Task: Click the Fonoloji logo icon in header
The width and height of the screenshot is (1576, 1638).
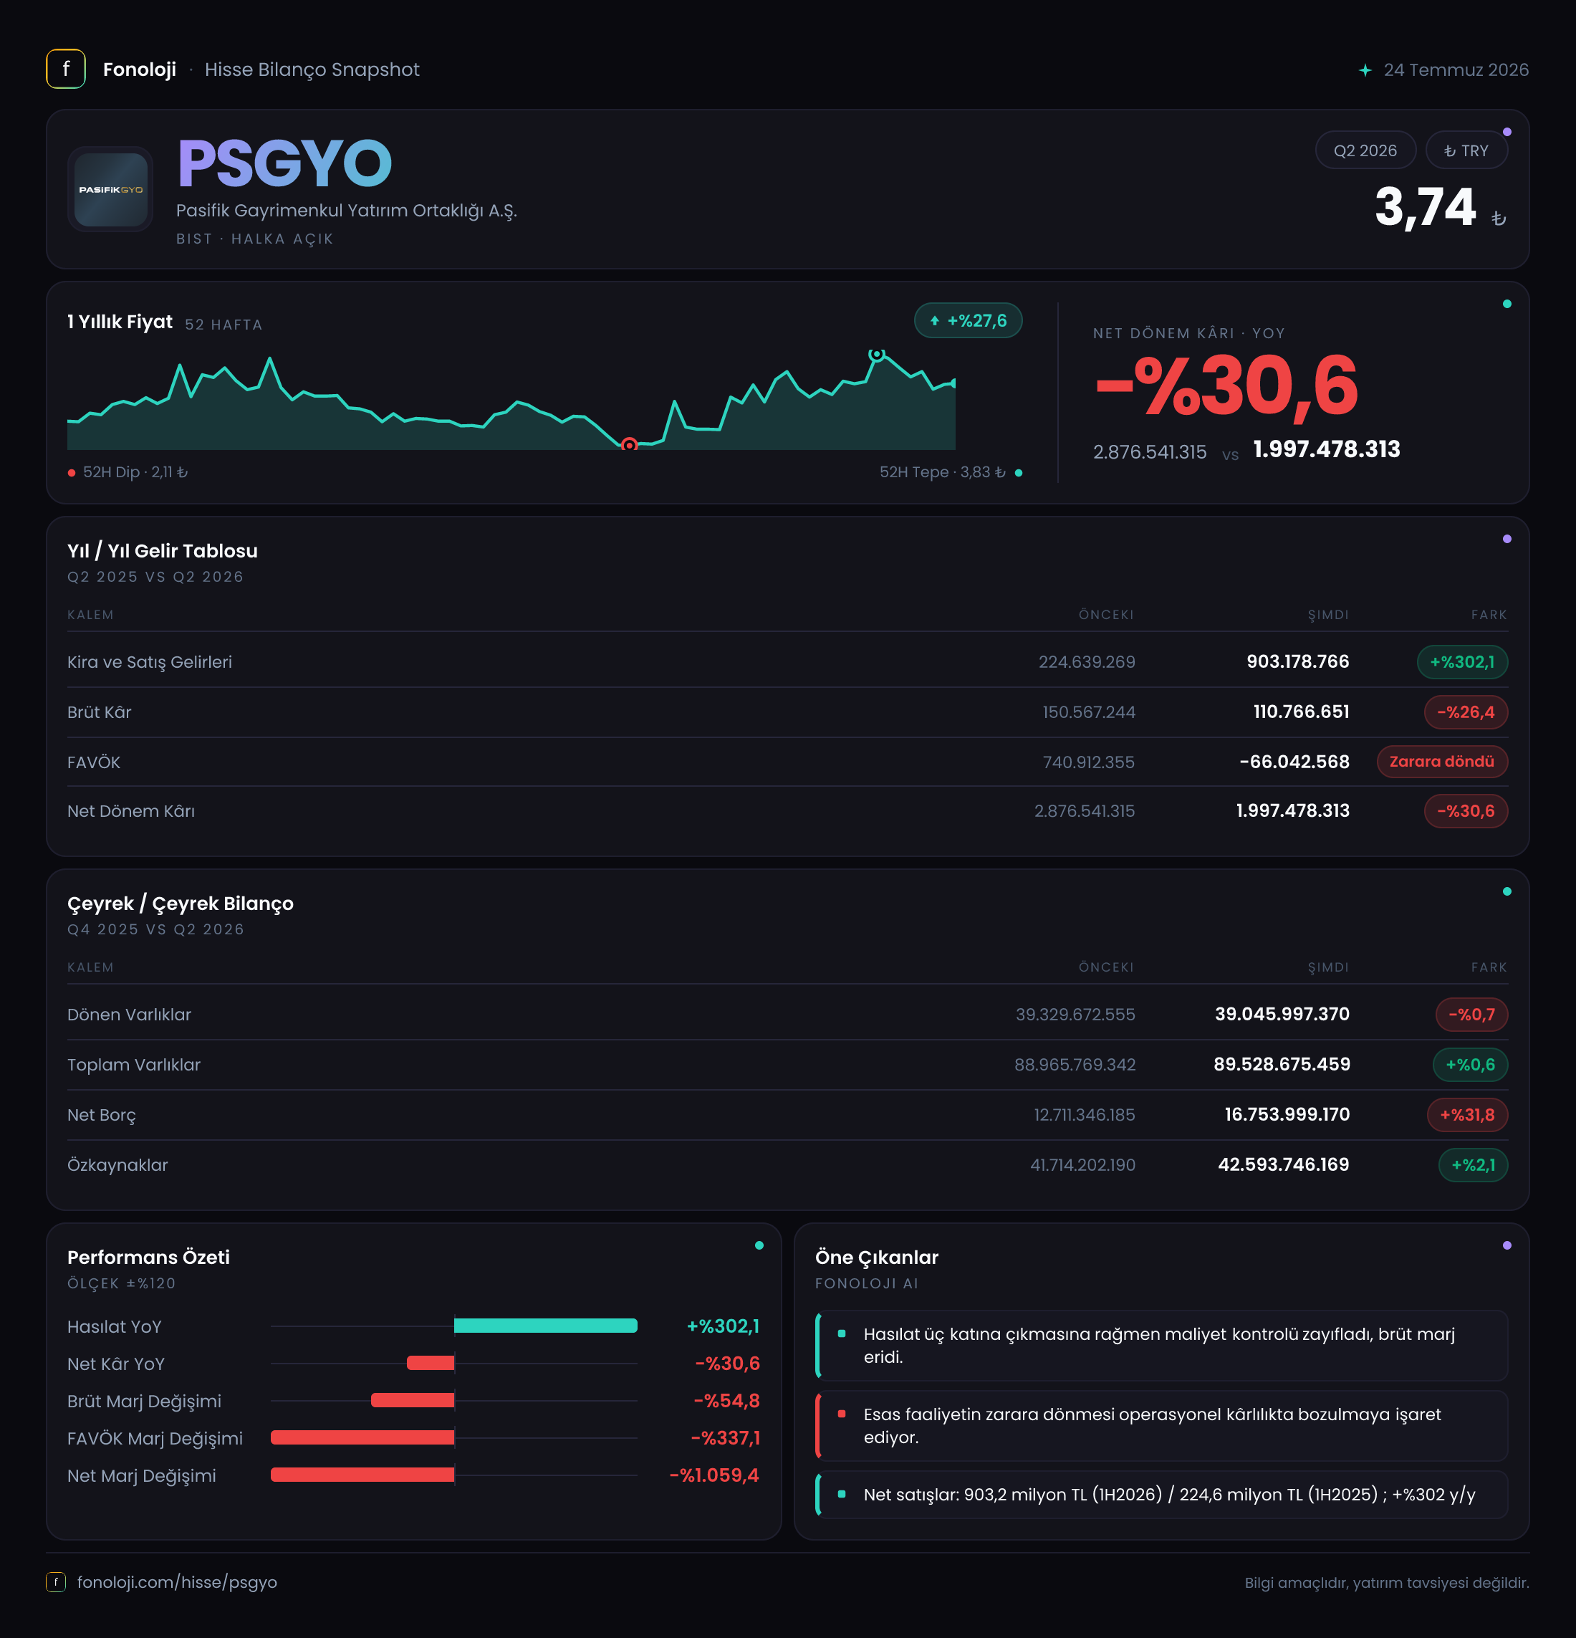Action: [x=65, y=70]
